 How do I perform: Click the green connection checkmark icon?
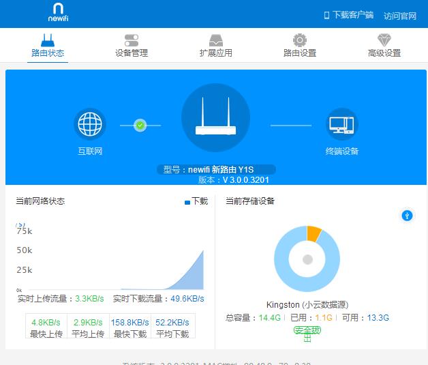coord(140,126)
